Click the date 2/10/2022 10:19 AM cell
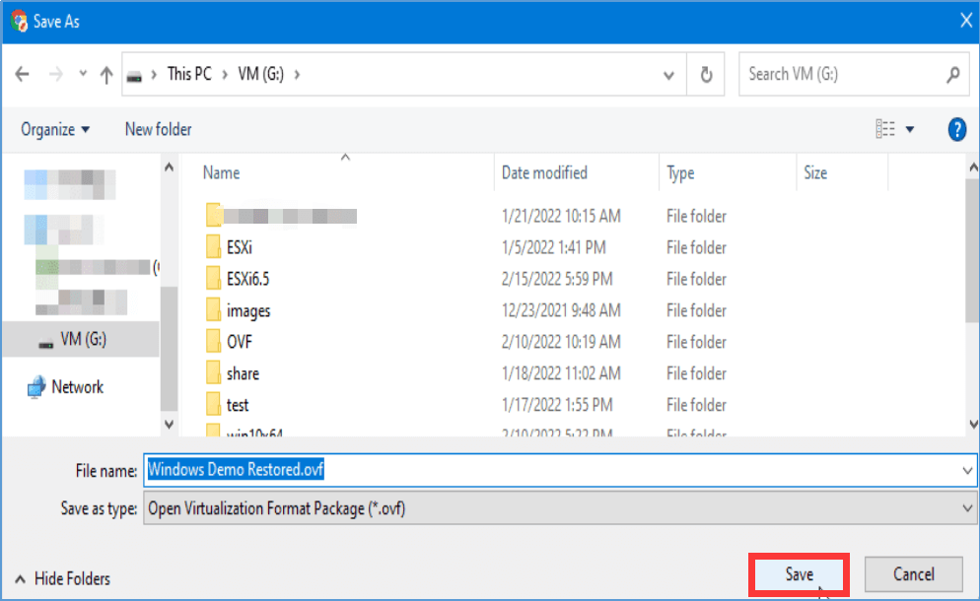 [x=561, y=342]
